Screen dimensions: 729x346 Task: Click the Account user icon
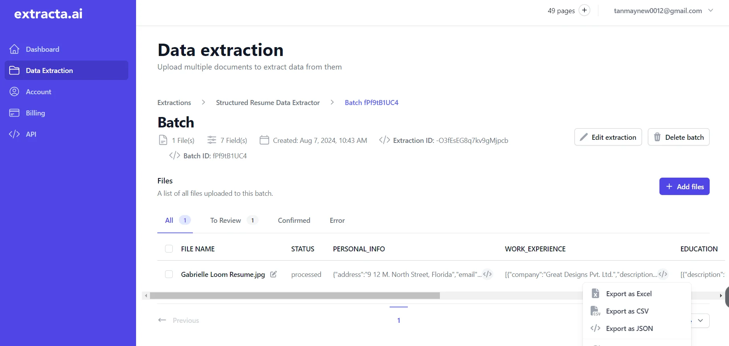pyautogui.click(x=14, y=92)
